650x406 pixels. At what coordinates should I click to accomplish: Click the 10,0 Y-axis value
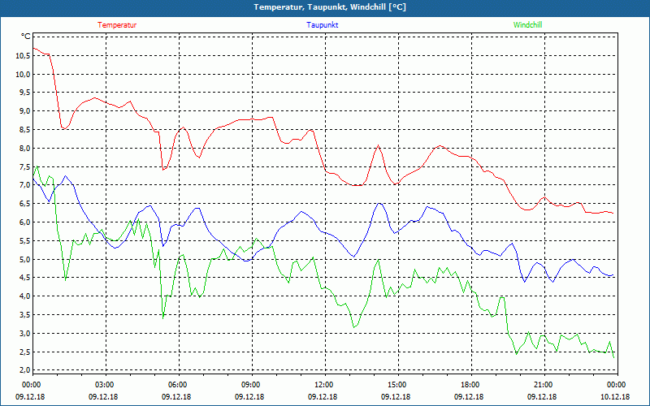[x=23, y=74]
